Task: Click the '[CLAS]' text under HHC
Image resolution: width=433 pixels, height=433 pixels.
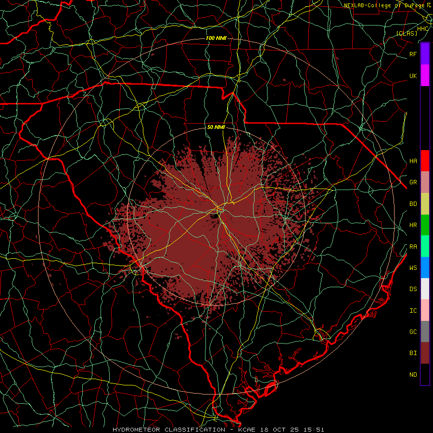Action: click(x=407, y=33)
